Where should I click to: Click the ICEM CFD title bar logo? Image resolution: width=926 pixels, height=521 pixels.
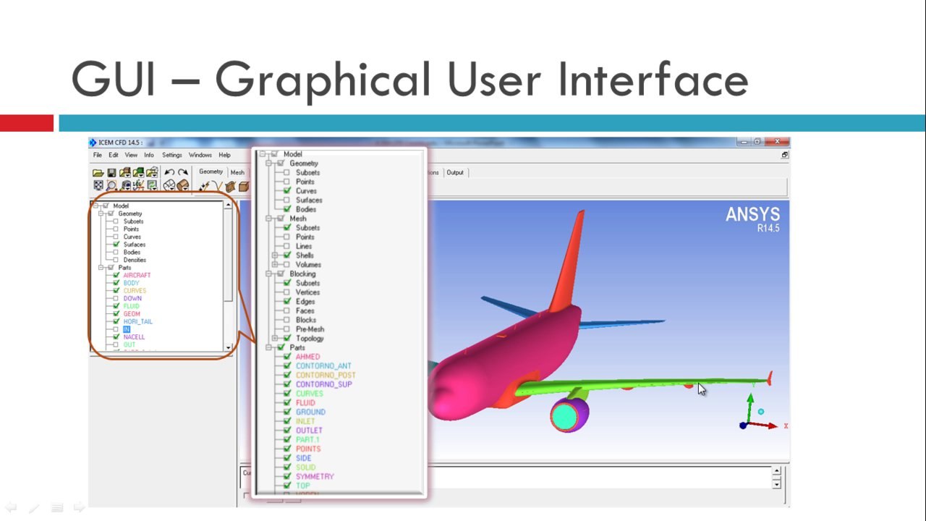pyautogui.click(x=93, y=143)
